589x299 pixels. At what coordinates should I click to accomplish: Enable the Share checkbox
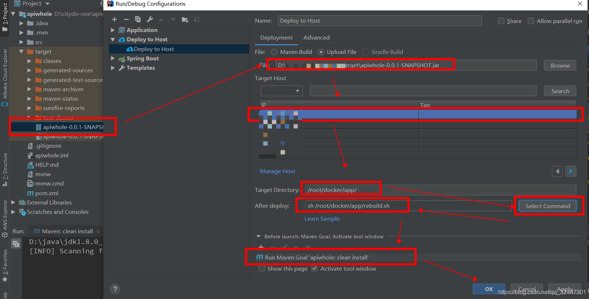click(501, 21)
